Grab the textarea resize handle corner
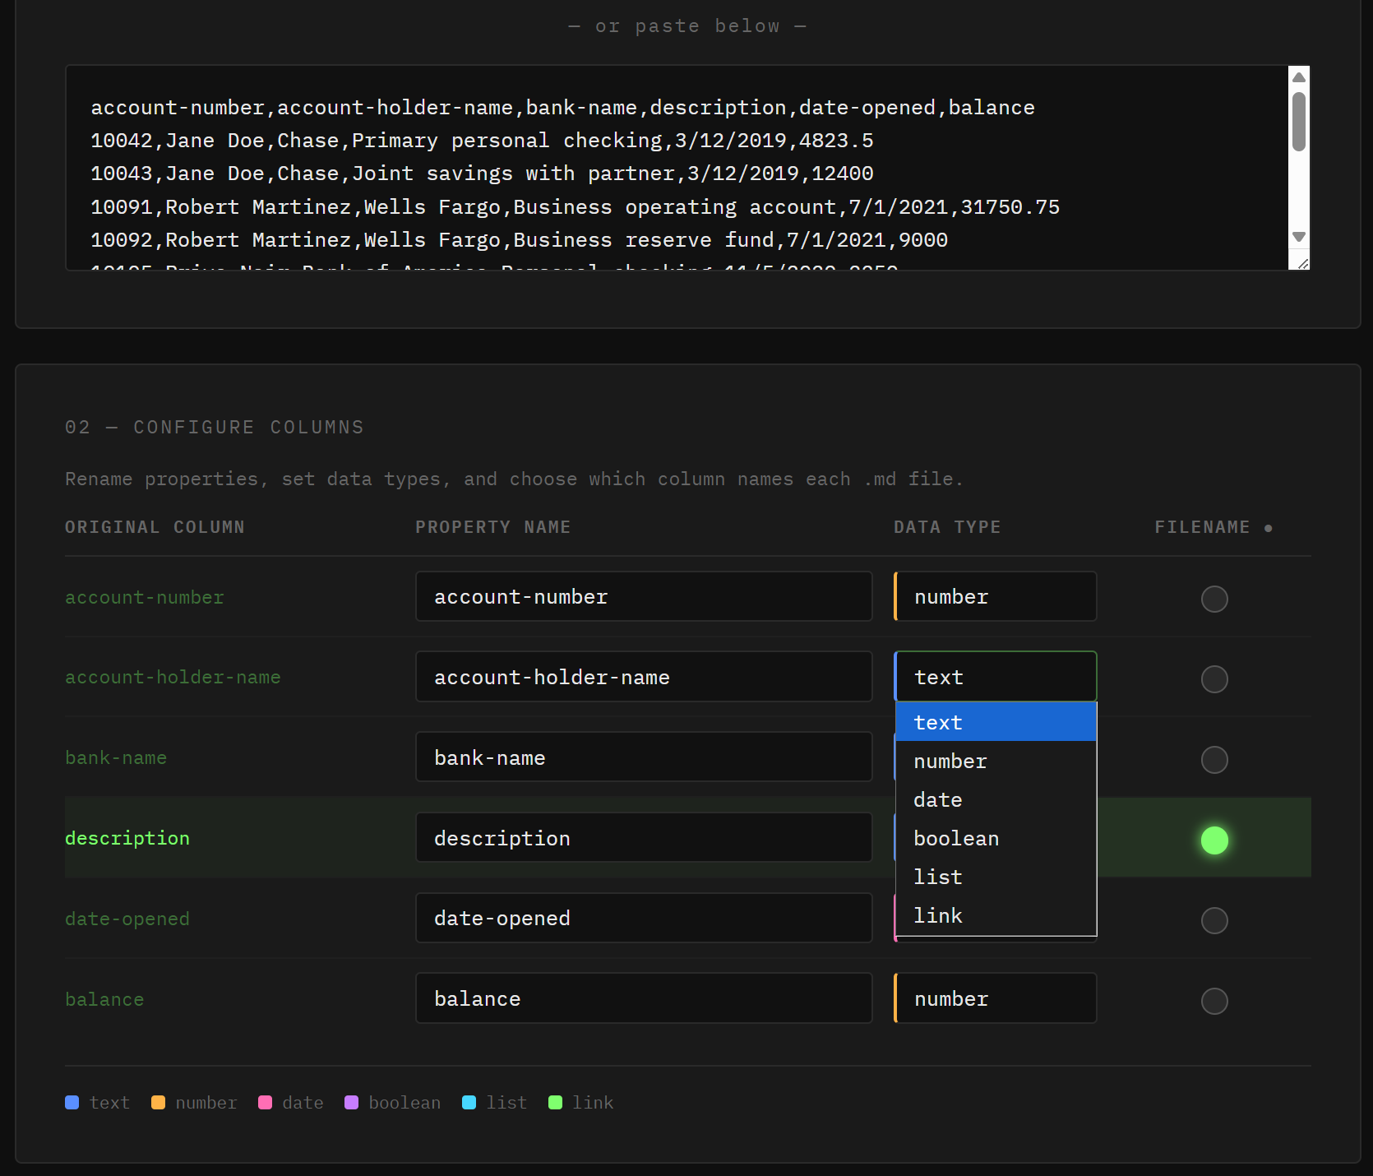The height and width of the screenshot is (1176, 1373). pyautogui.click(x=1303, y=263)
